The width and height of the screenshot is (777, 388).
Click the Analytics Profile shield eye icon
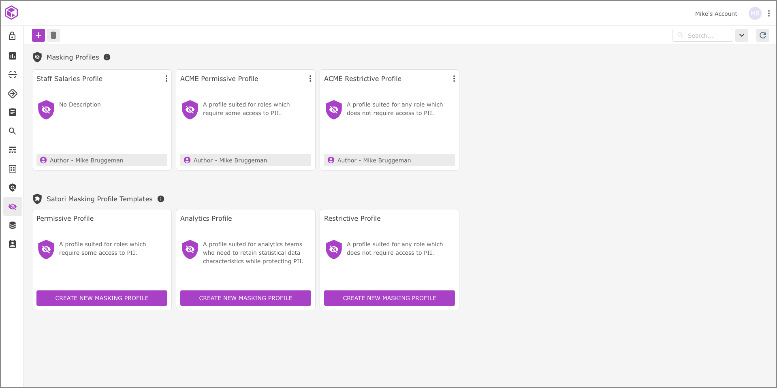point(190,249)
